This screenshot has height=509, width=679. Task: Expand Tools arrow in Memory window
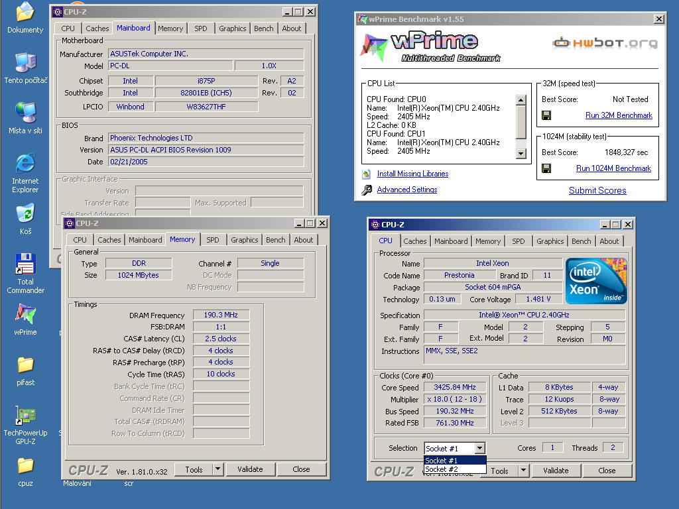[217, 469]
